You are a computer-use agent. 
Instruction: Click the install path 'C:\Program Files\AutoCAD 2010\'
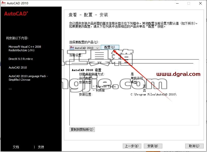153,94
